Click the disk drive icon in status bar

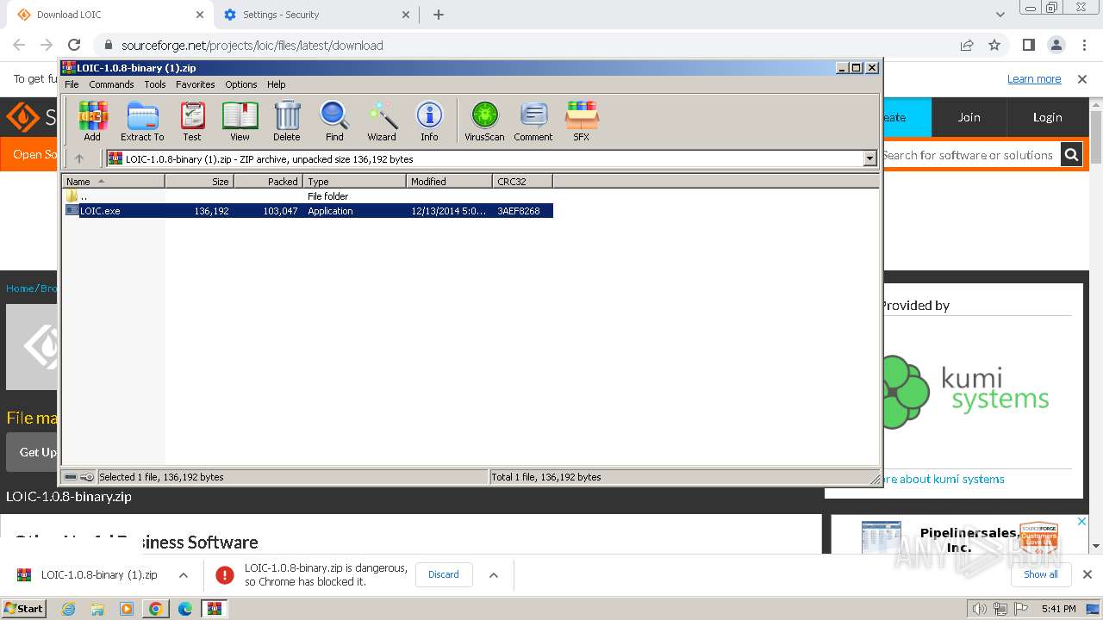pyautogui.click(x=71, y=477)
